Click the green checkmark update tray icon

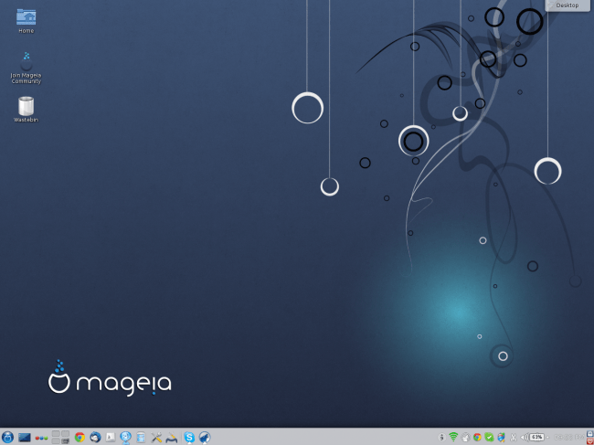pyautogui.click(x=489, y=438)
